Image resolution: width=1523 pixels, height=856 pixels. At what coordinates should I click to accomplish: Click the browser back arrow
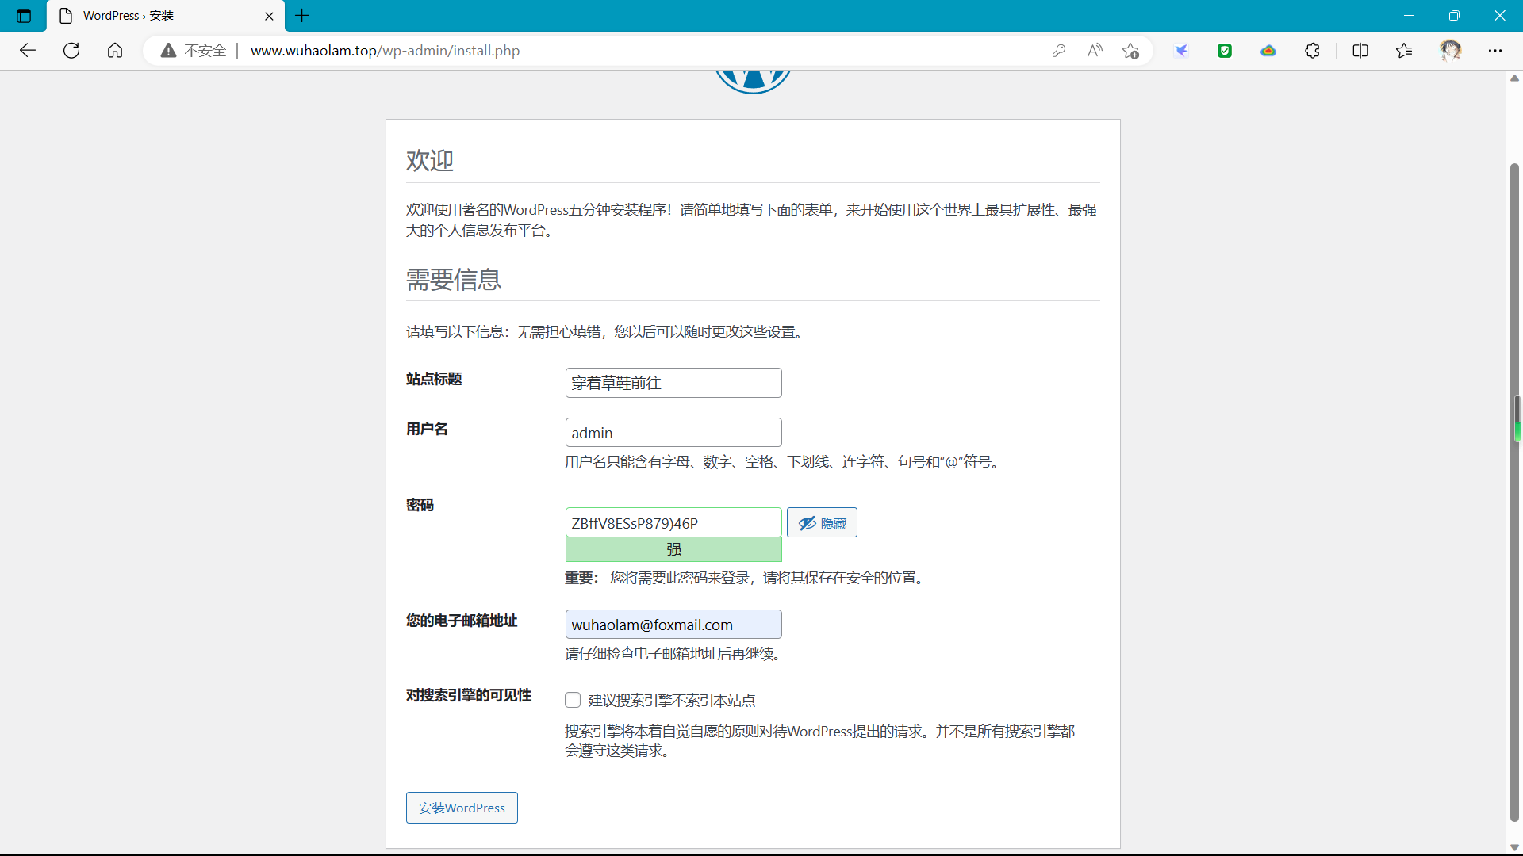[x=28, y=51]
